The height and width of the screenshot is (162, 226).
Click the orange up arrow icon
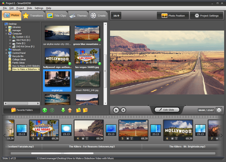point(70,110)
